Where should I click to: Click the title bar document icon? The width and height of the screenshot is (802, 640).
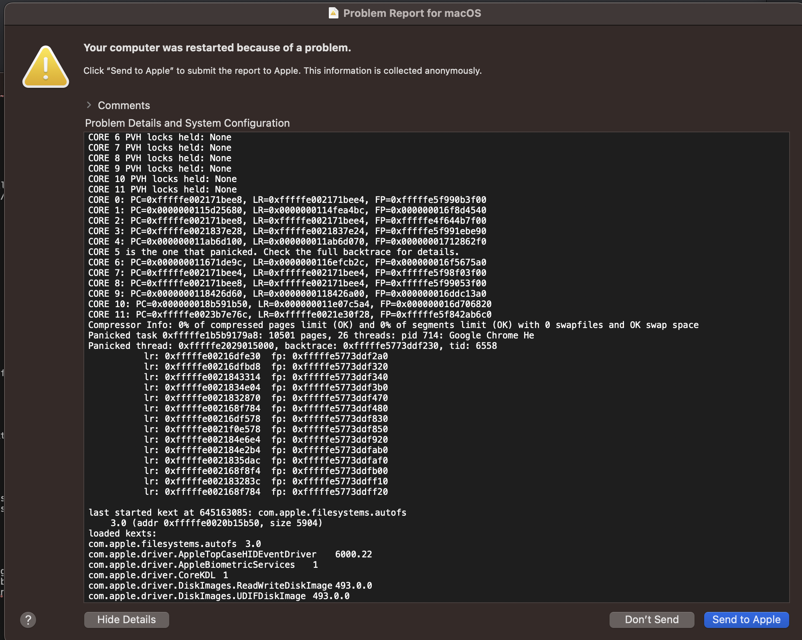tap(333, 13)
